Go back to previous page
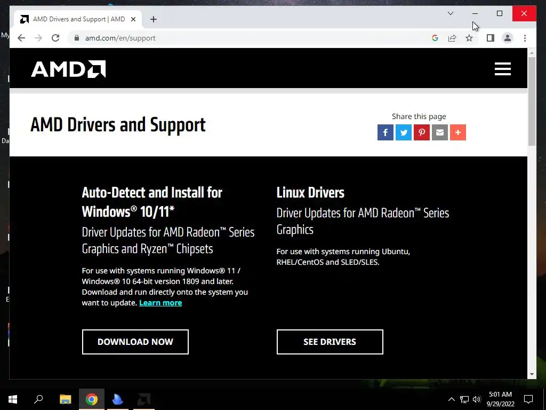 21,38
